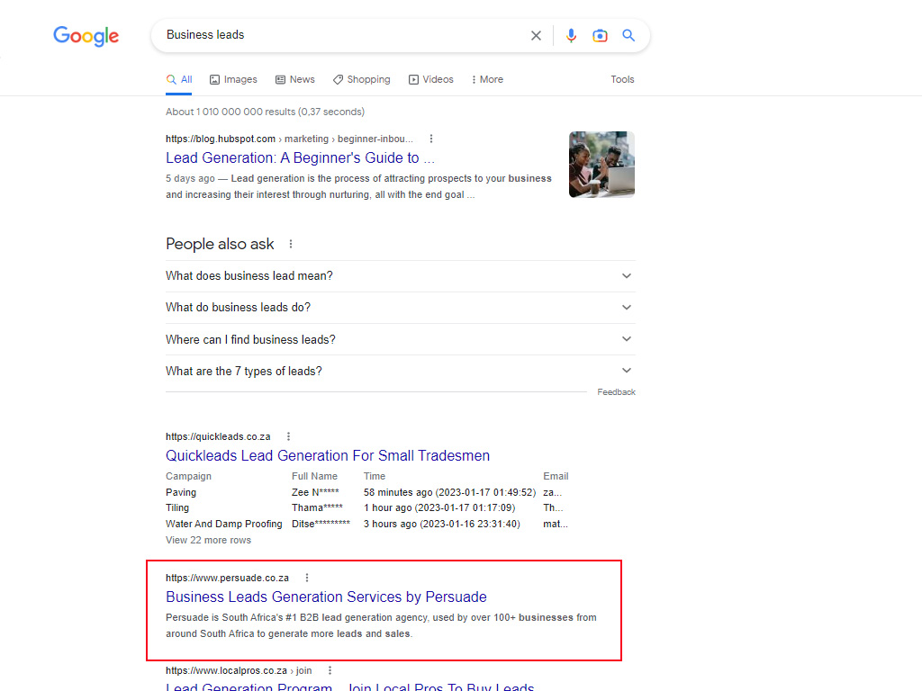The image size is (922, 691).
Task: Click the HubSpot result thumbnail image
Action: coord(601,165)
